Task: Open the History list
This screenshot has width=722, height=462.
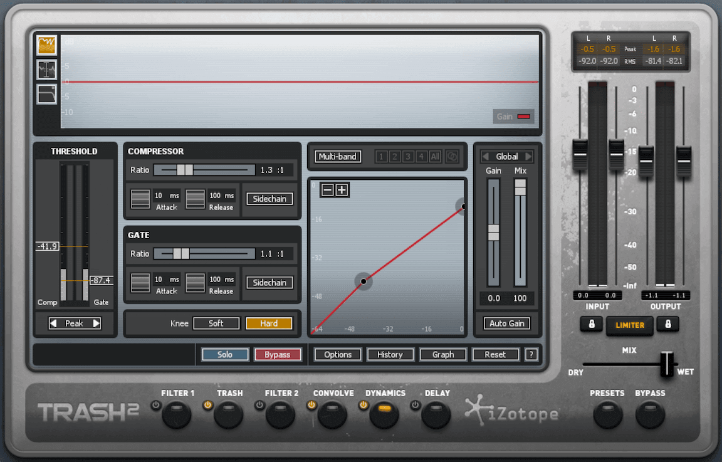Action: pos(390,354)
